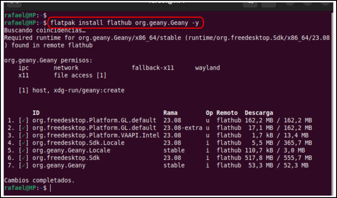Click the 'stable' branch in row 7
Image resolution: width=337 pixels, height=198 pixels.
click(x=174, y=165)
